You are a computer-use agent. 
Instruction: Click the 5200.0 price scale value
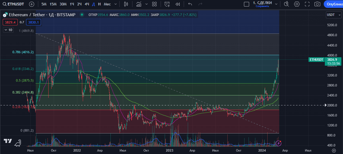click(x=332, y=25)
